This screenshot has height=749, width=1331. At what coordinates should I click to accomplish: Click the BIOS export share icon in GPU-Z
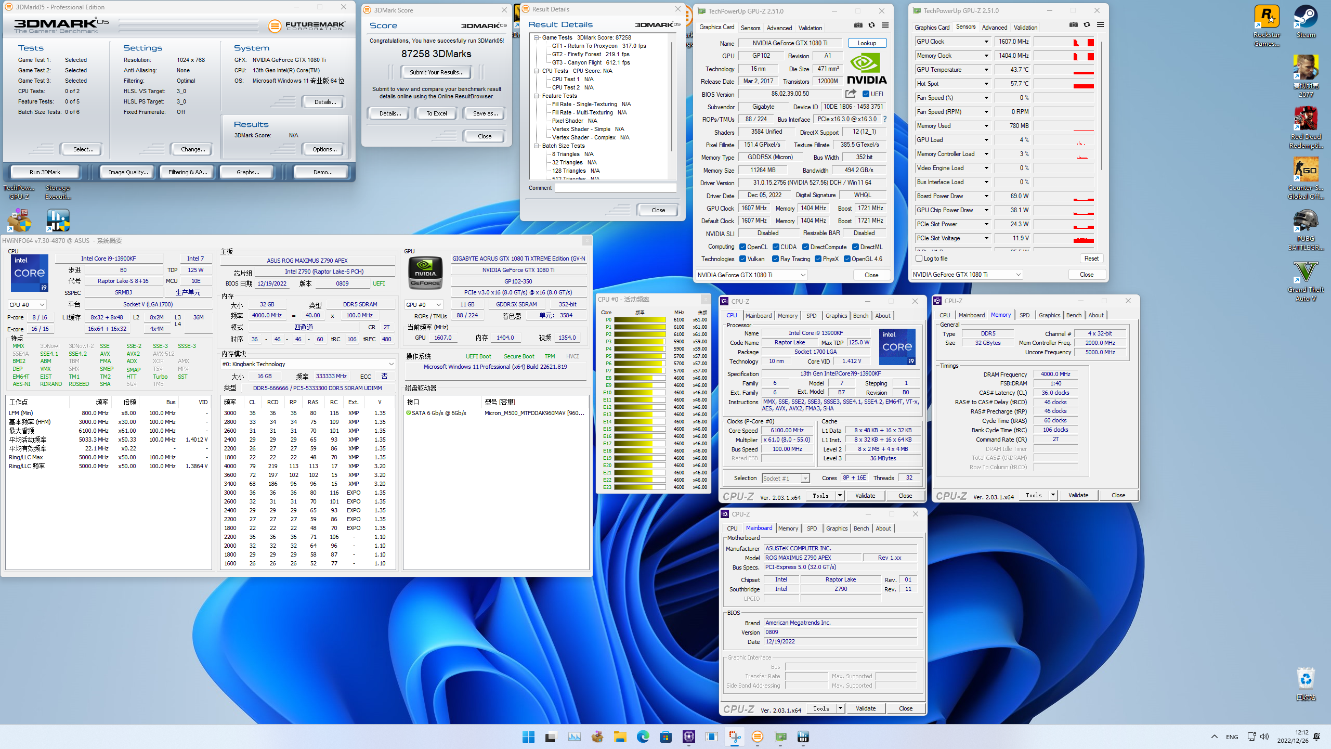coord(851,94)
